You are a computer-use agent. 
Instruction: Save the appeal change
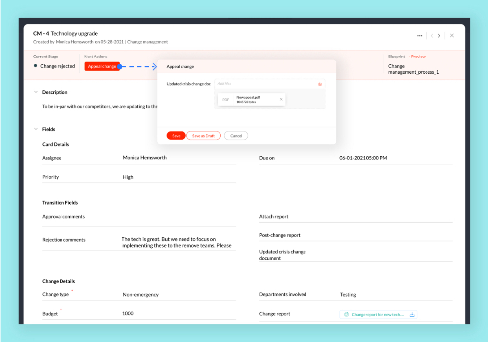(x=176, y=136)
